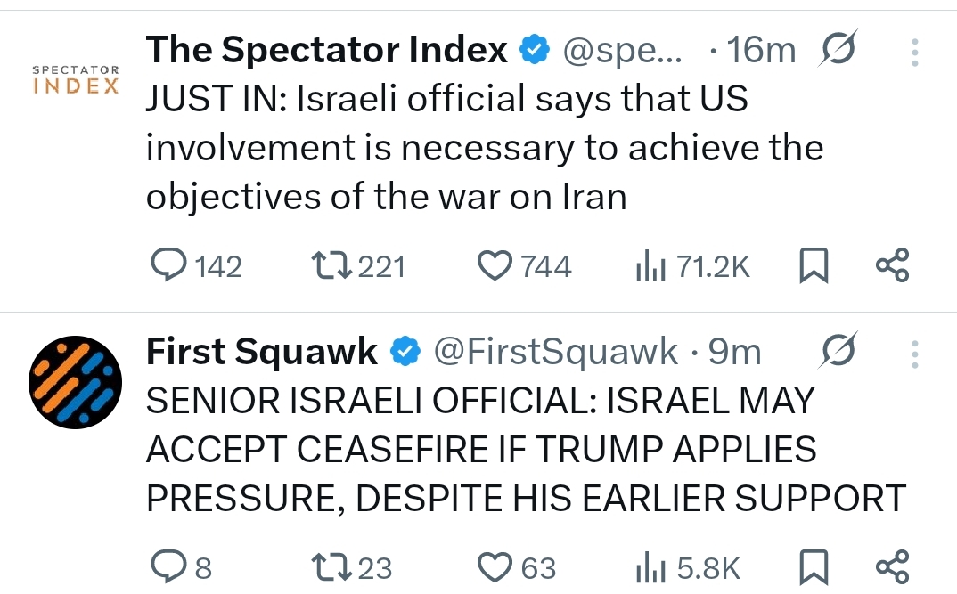Share The Spectator Index tweet

click(x=892, y=265)
